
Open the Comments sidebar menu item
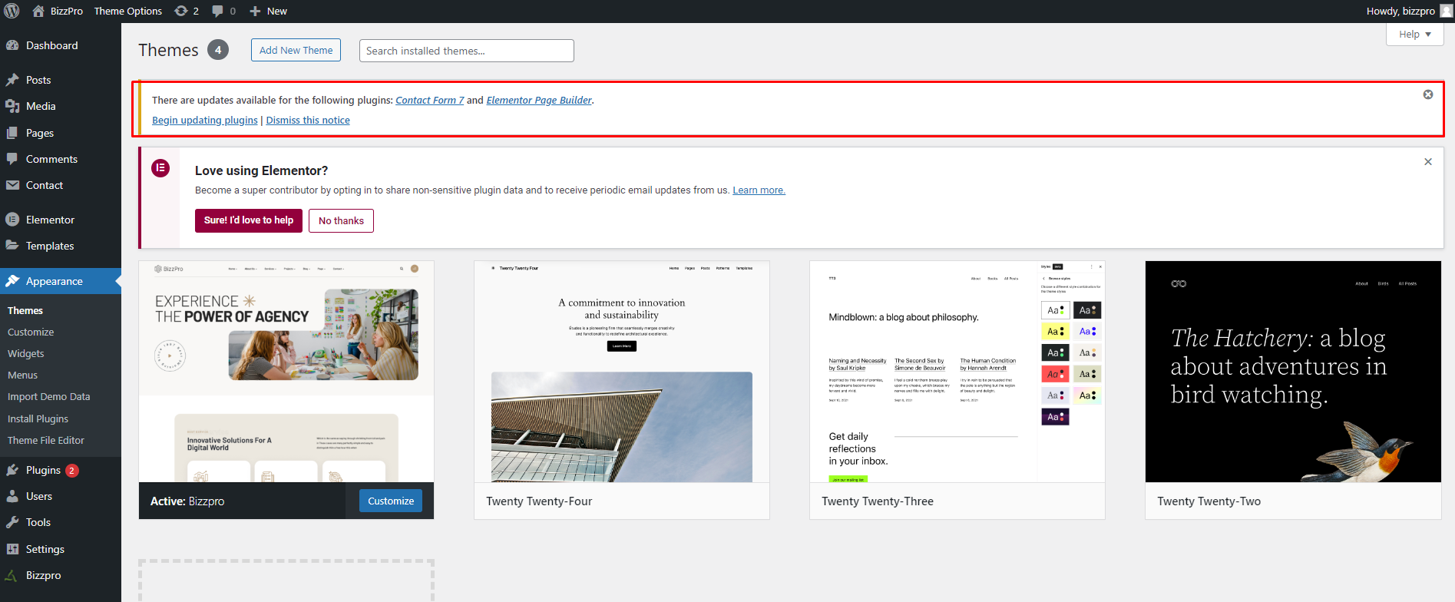coord(61,159)
